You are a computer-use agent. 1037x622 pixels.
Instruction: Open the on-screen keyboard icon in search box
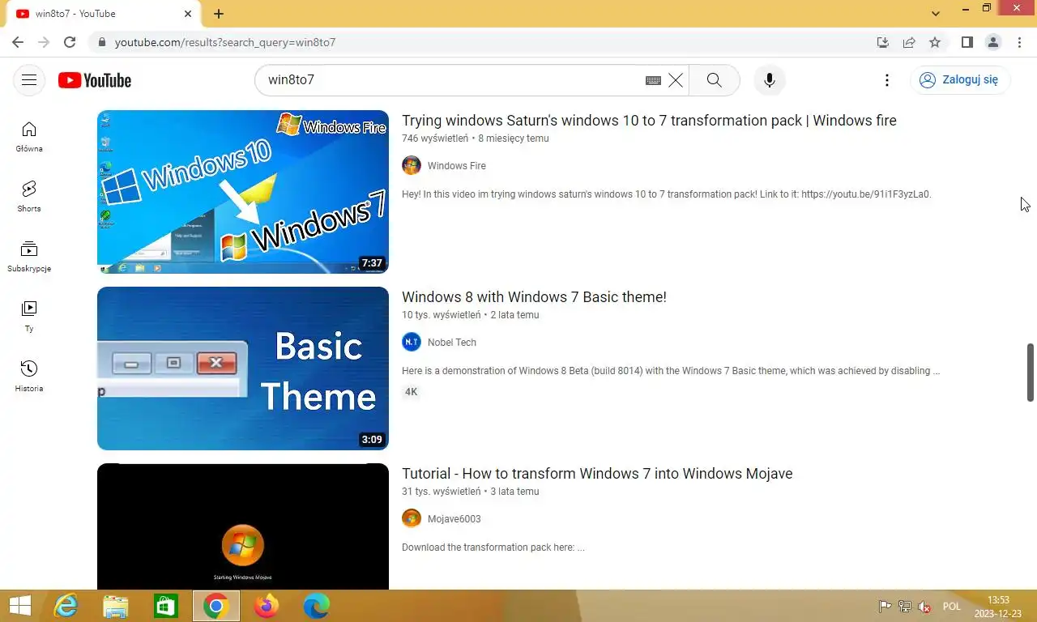click(653, 80)
